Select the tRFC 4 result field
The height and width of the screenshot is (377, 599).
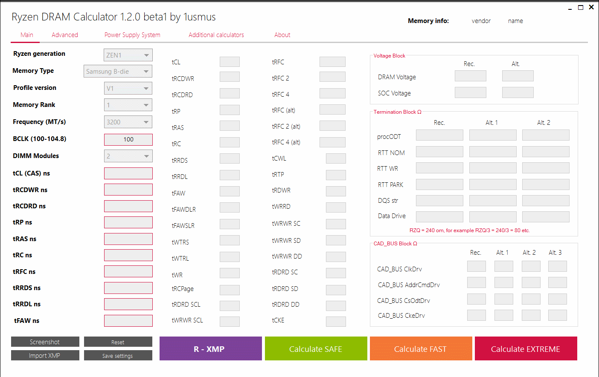[x=332, y=93]
